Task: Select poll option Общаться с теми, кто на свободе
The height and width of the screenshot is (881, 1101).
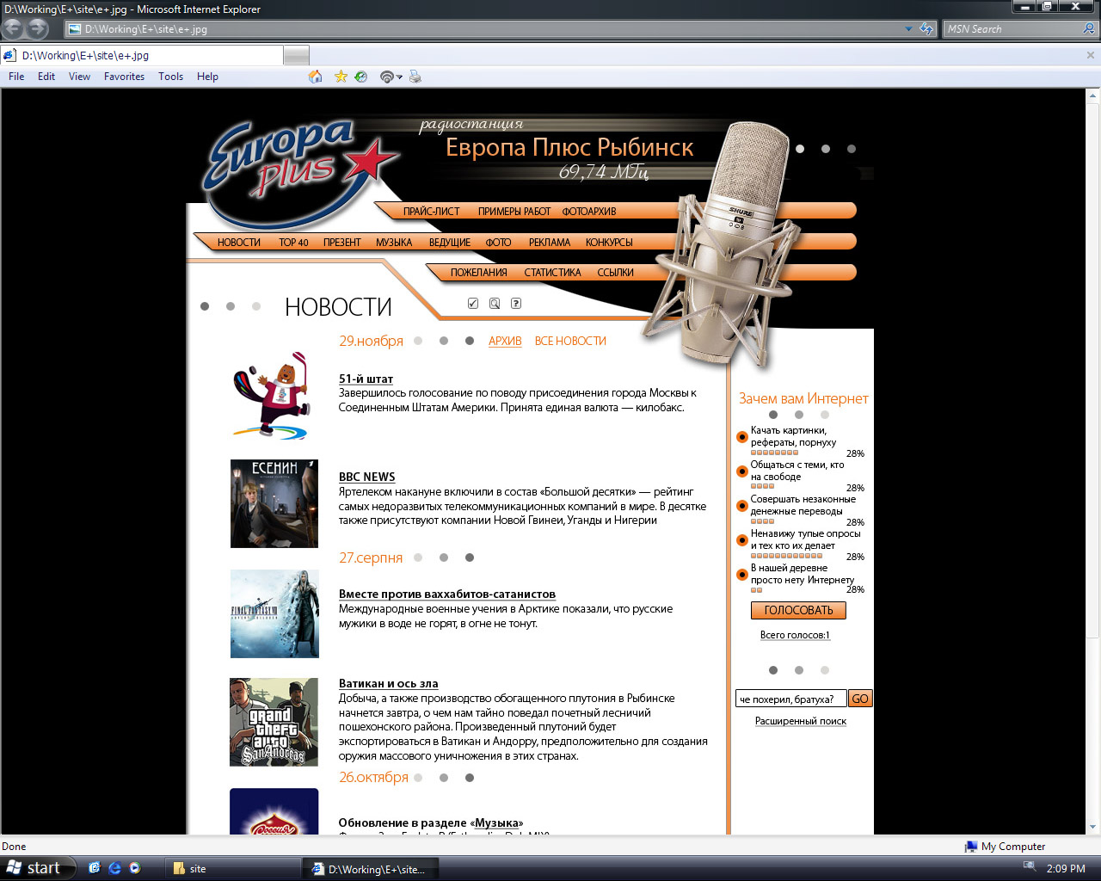Action: (742, 471)
